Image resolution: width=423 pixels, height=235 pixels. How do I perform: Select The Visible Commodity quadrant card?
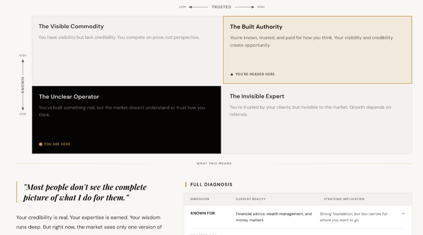pos(127,50)
